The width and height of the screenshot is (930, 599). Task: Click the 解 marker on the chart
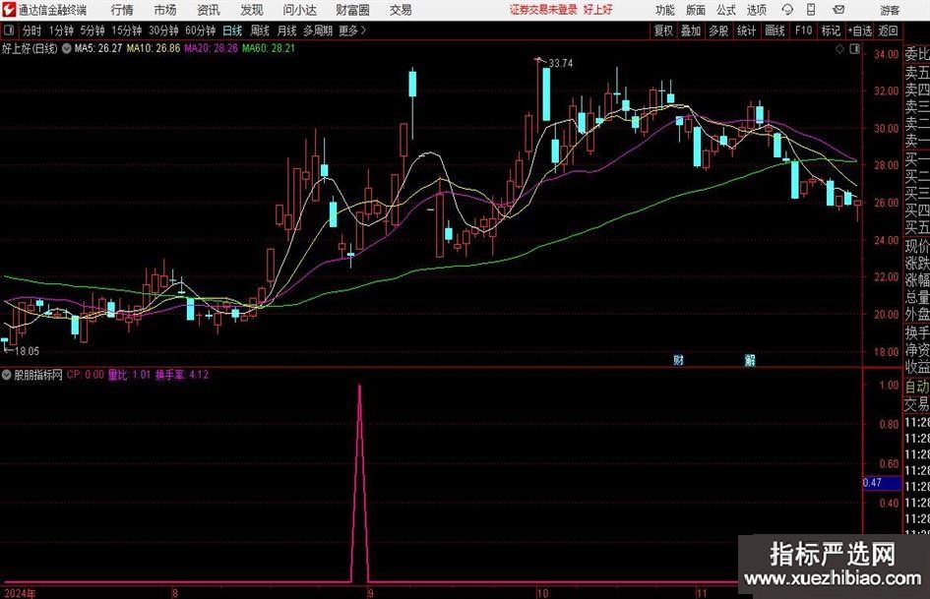click(x=750, y=359)
